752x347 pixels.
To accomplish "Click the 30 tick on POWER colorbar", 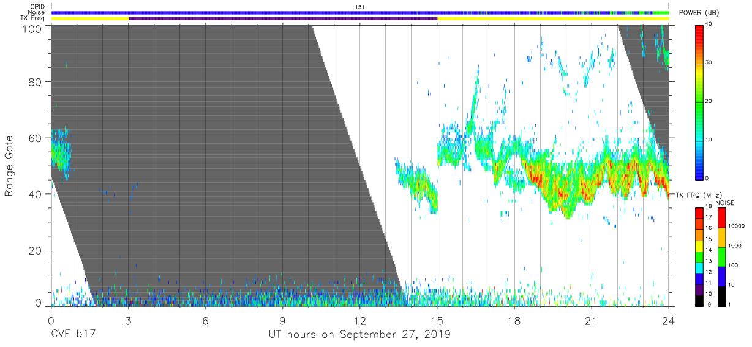I will (x=709, y=63).
